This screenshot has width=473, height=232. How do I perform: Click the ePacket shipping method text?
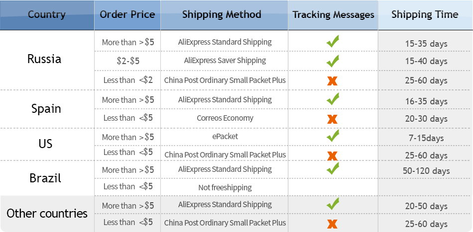click(x=225, y=136)
